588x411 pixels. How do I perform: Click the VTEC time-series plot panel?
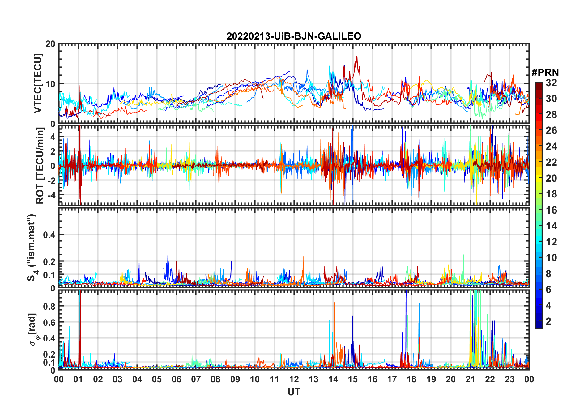click(x=294, y=83)
